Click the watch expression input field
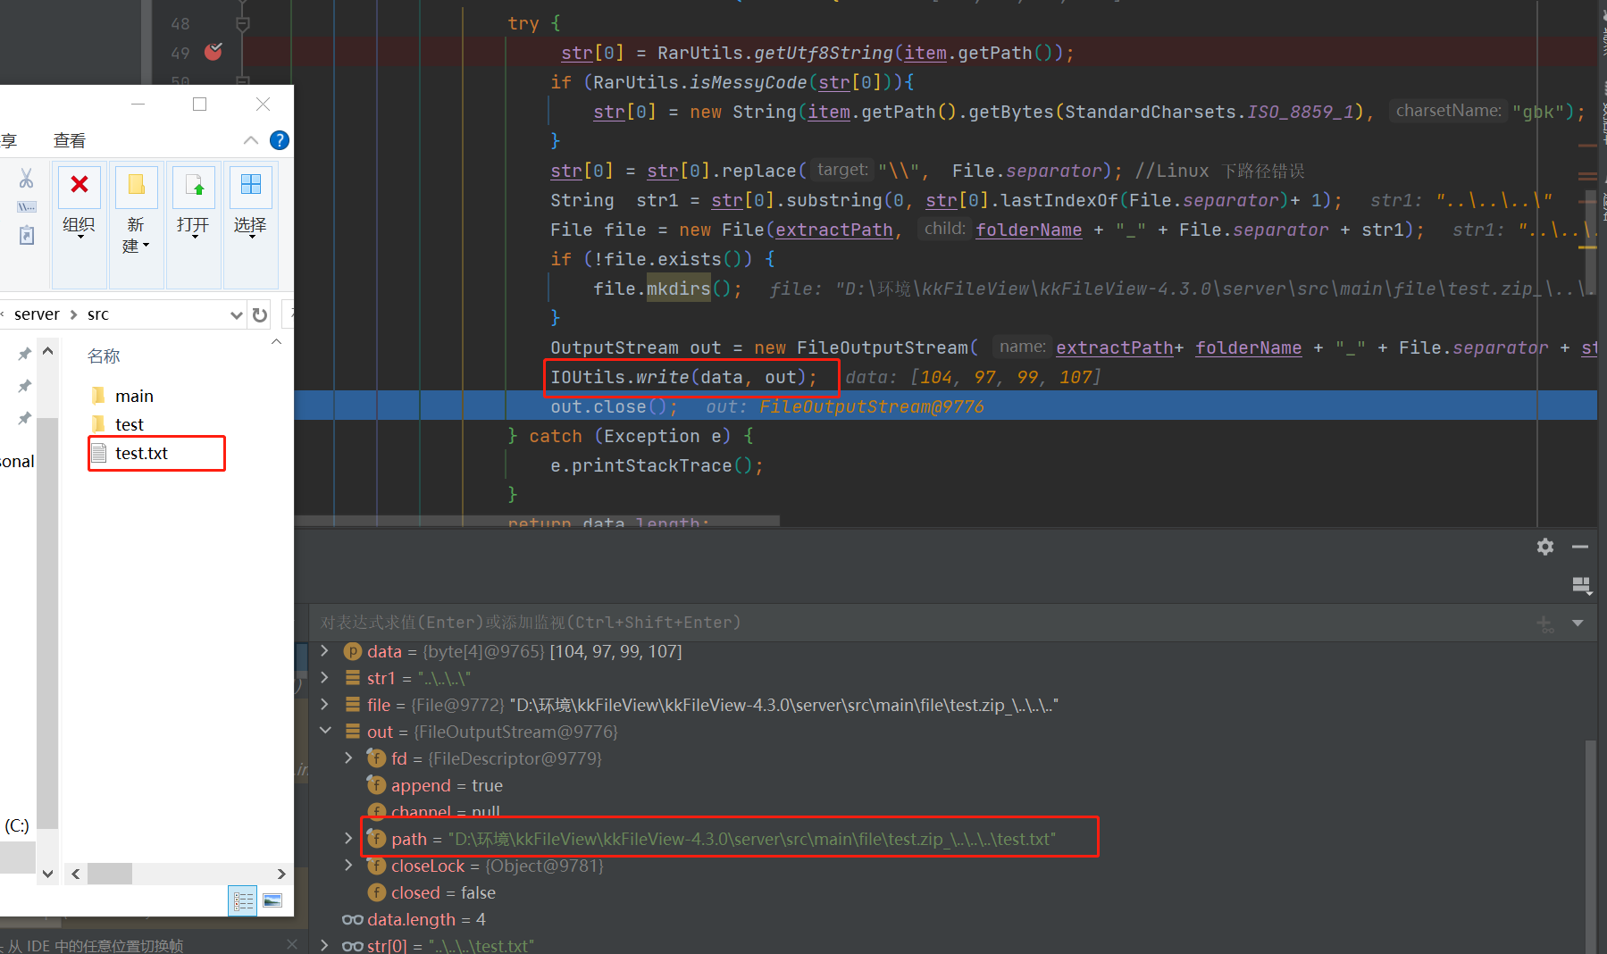The width and height of the screenshot is (1607, 954). [x=920, y=623]
